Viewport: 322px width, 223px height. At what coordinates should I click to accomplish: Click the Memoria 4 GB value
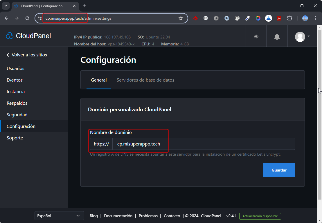click(x=184, y=44)
